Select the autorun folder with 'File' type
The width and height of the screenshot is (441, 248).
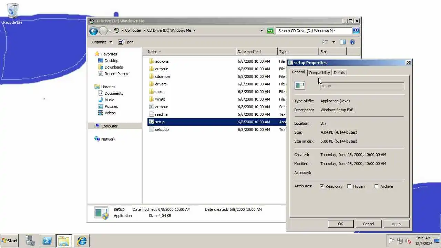point(217,69)
